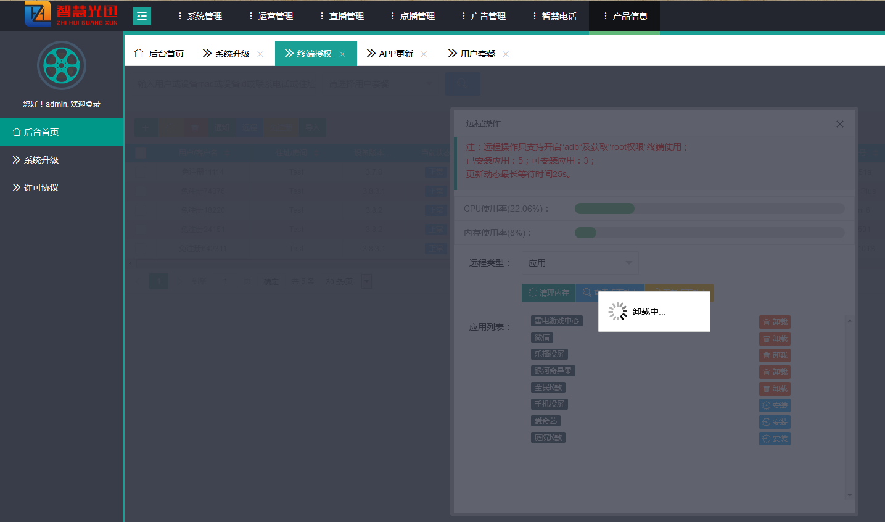
Task: Click the blue search magnifier button
Action: pyautogui.click(x=462, y=84)
